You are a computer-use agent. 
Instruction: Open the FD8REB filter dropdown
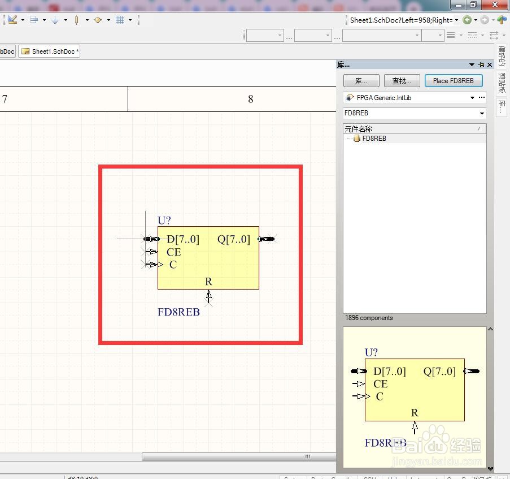pos(482,113)
